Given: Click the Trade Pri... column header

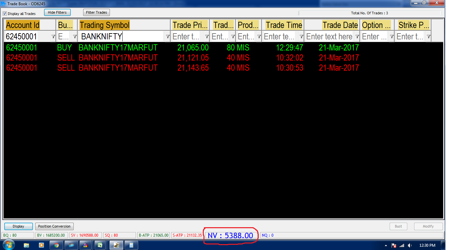Looking at the screenshot, I should (190, 25).
